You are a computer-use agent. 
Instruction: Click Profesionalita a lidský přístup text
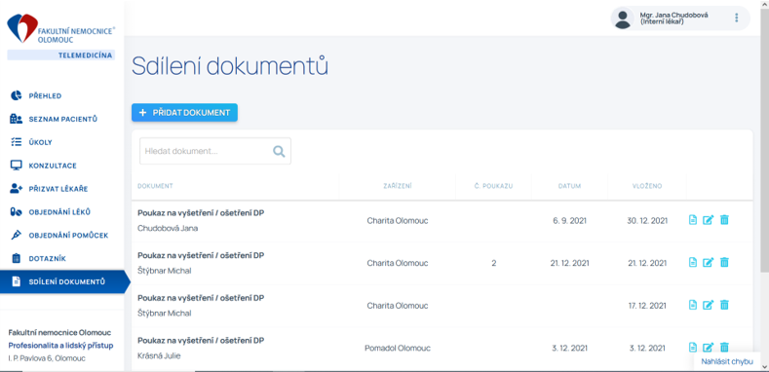(x=60, y=346)
